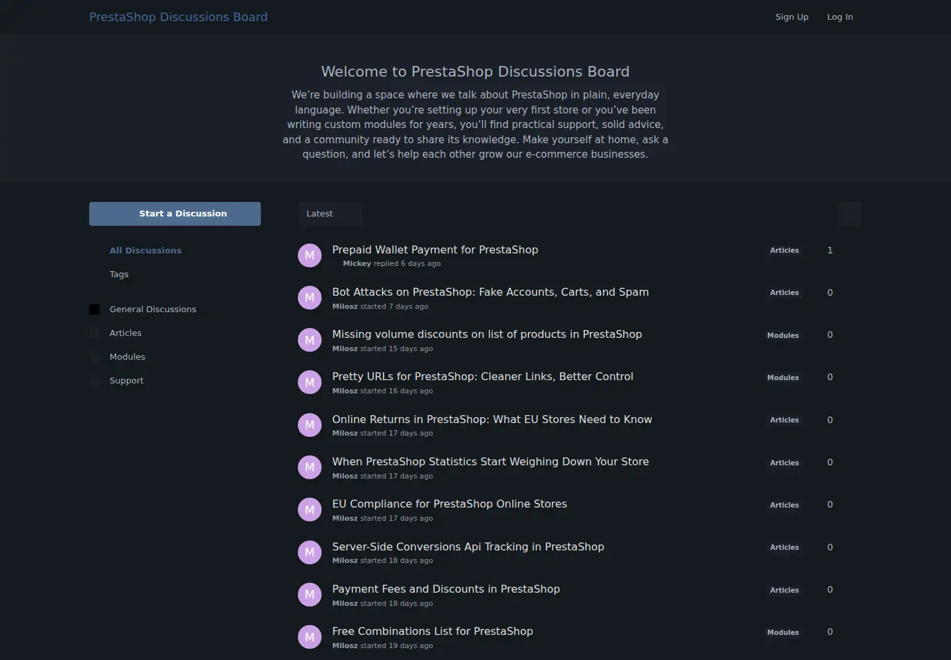
Task: Open Free Combinations List for PrestaShop title
Action: point(433,631)
